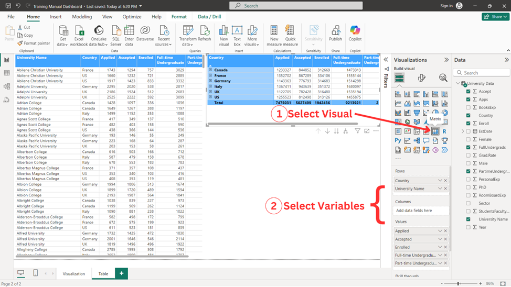511x287 pixels.
Task: Select the Matrix visual icon
Action: [x=435, y=131]
